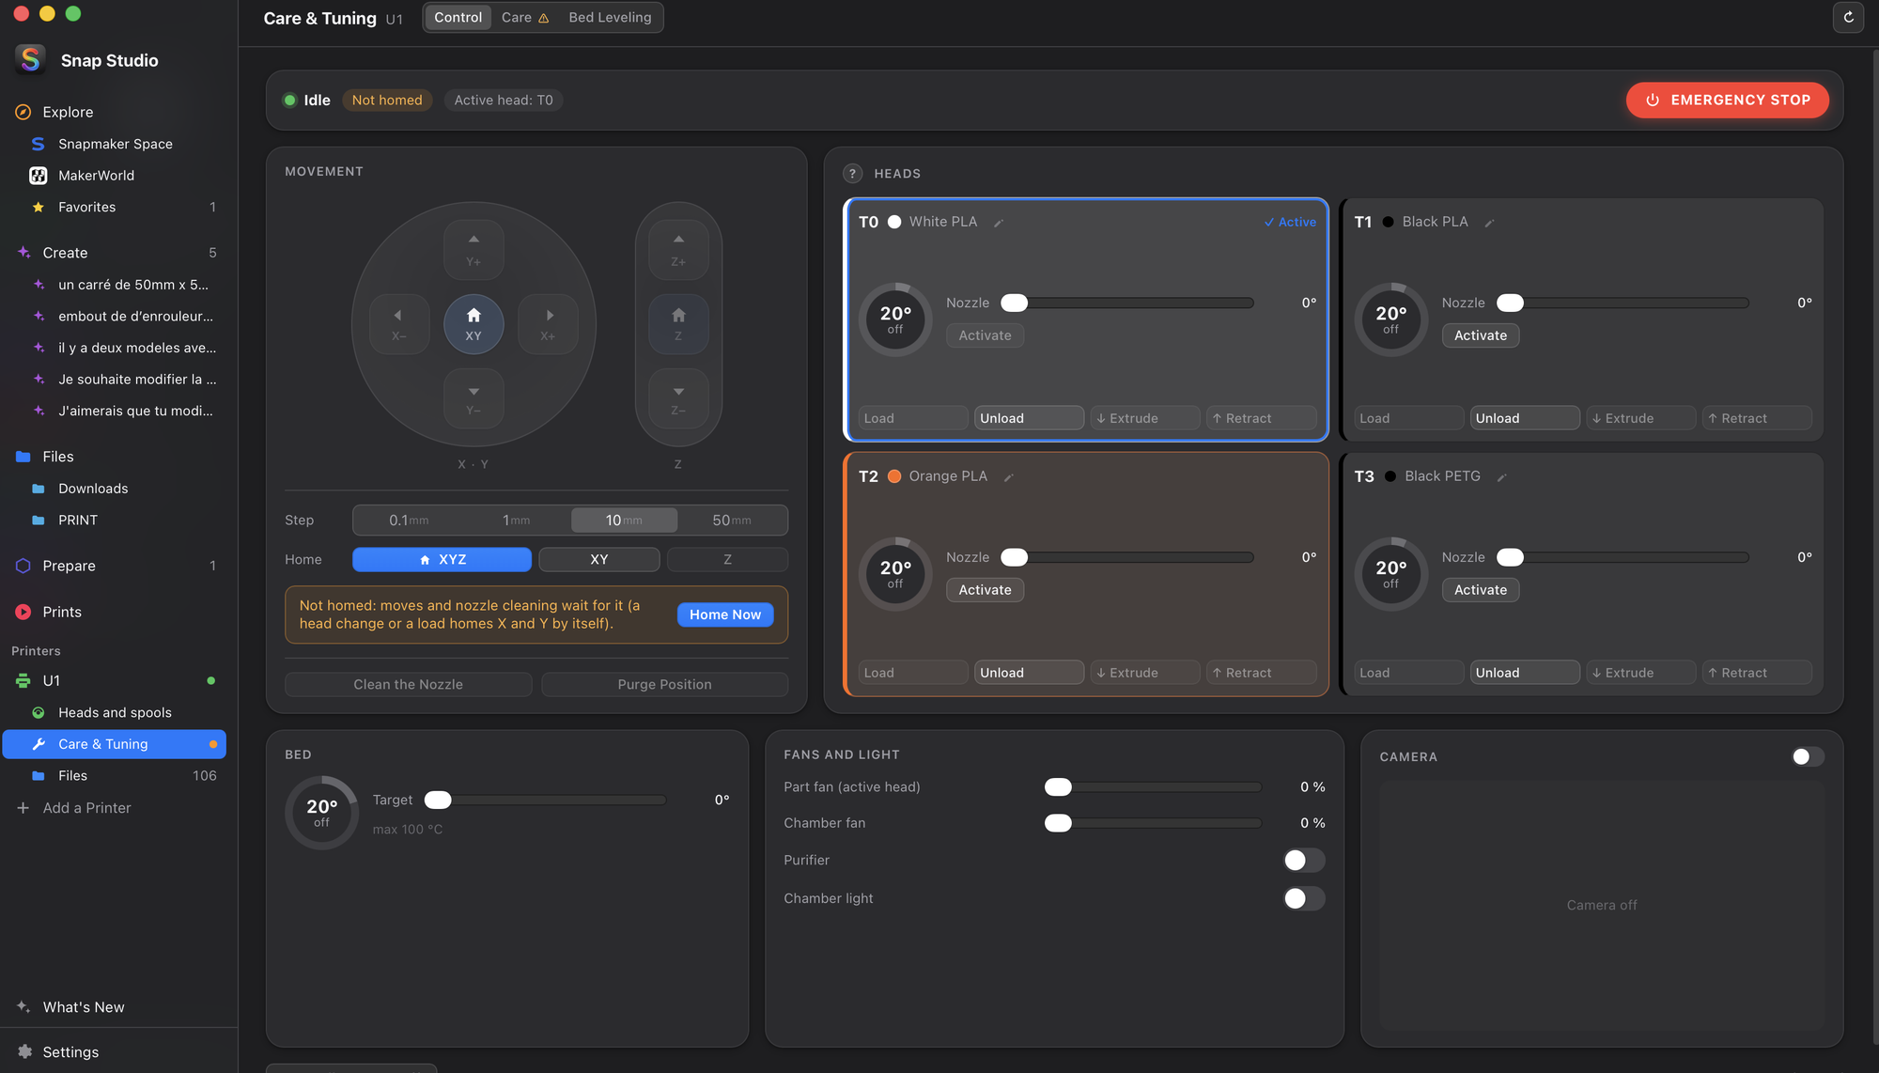The width and height of the screenshot is (1879, 1073).
Task: Click the XY home icon in jog pad
Action: click(x=474, y=324)
